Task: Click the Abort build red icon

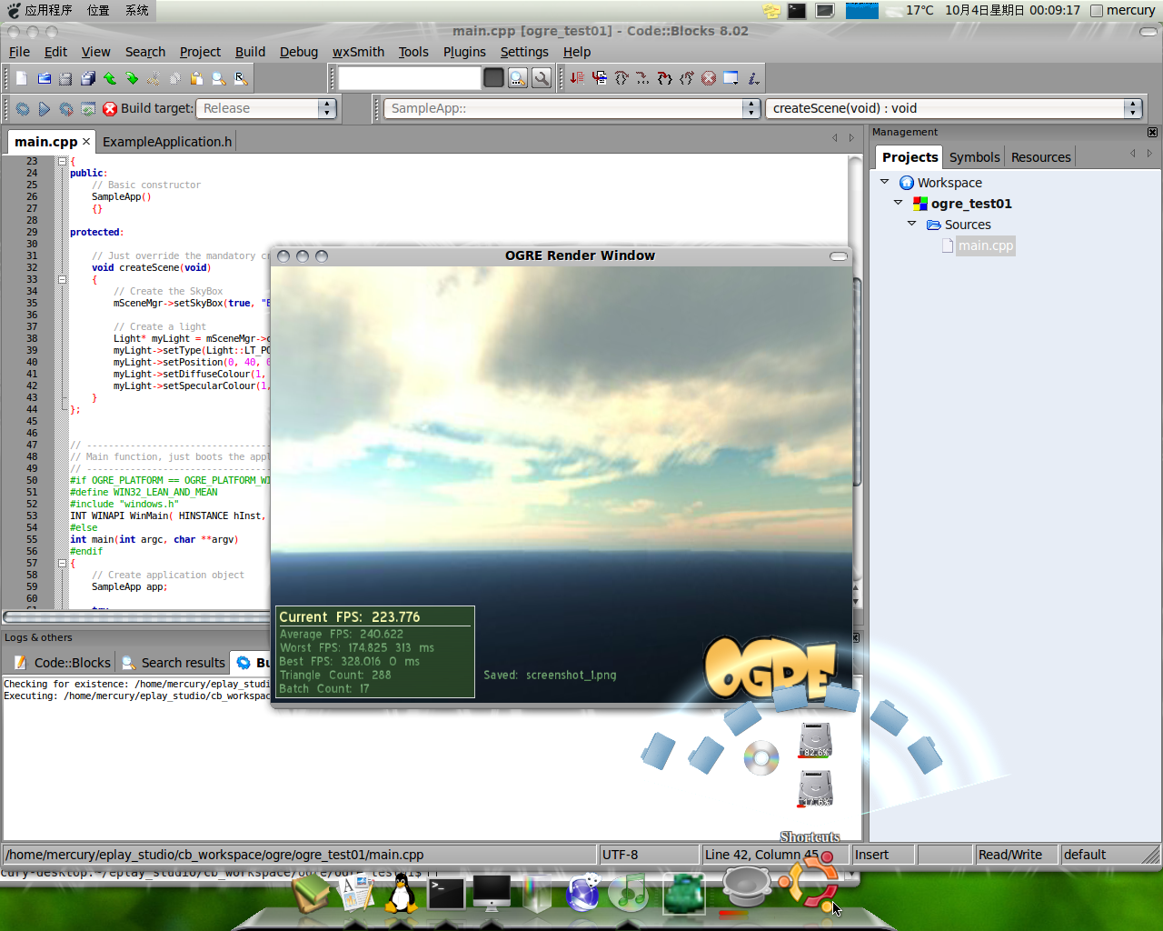Action: point(110,109)
